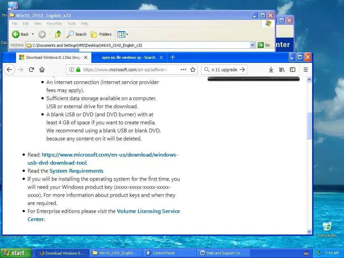Toggle the Firefox sidebar view
Viewport: 344px width, 258px height.
(x=293, y=70)
